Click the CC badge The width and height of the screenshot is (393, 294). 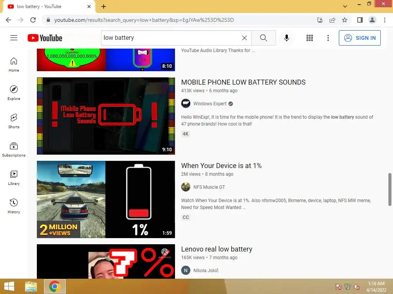tap(186, 217)
